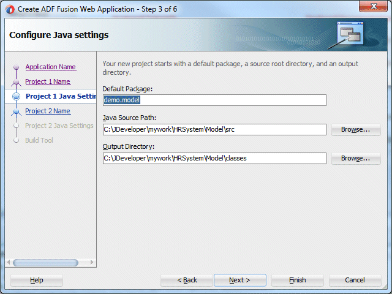Browse for the Output Directory

tap(356, 158)
